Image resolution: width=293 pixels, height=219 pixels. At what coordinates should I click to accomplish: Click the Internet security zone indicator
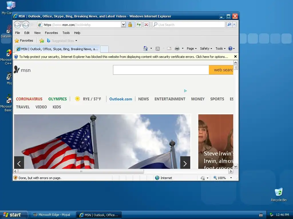pyautogui.click(x=163, y=178)
